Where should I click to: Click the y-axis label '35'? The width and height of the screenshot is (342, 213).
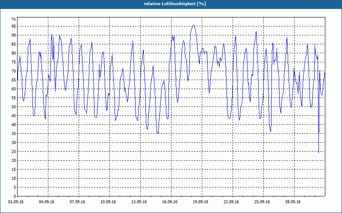click(14, 134)
